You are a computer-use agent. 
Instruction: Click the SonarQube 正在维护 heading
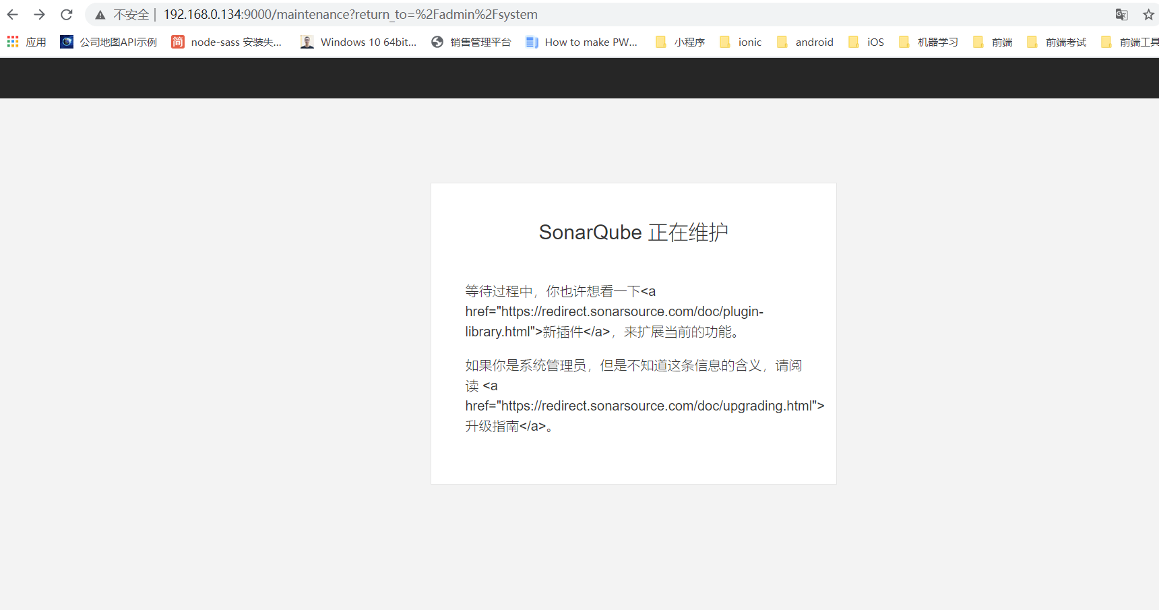633,233
